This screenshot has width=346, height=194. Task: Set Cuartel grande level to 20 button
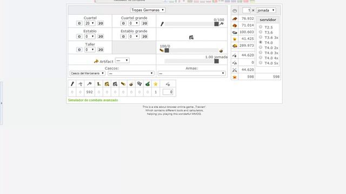(145, 23)
